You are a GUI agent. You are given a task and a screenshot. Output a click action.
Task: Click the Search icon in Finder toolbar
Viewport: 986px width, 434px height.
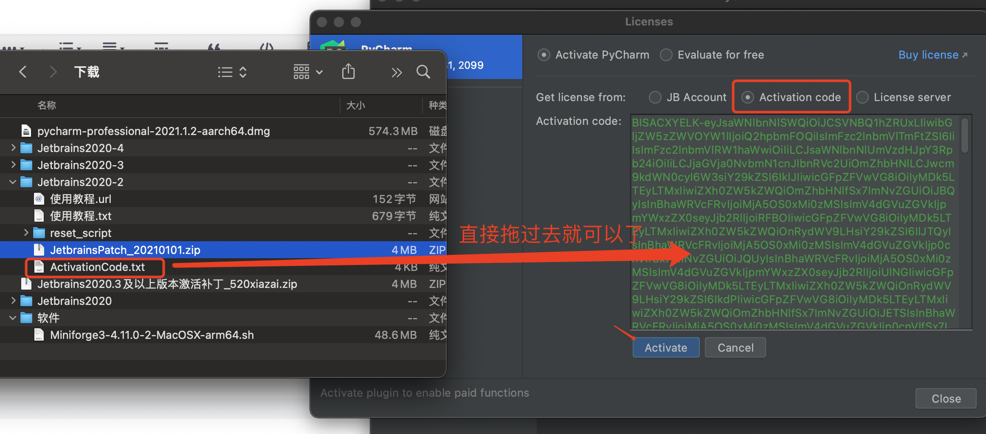[423, 72]
